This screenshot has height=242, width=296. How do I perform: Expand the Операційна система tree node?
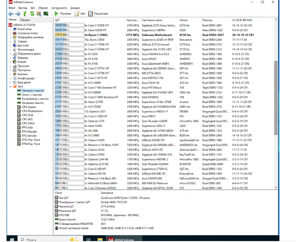[10, 37]
